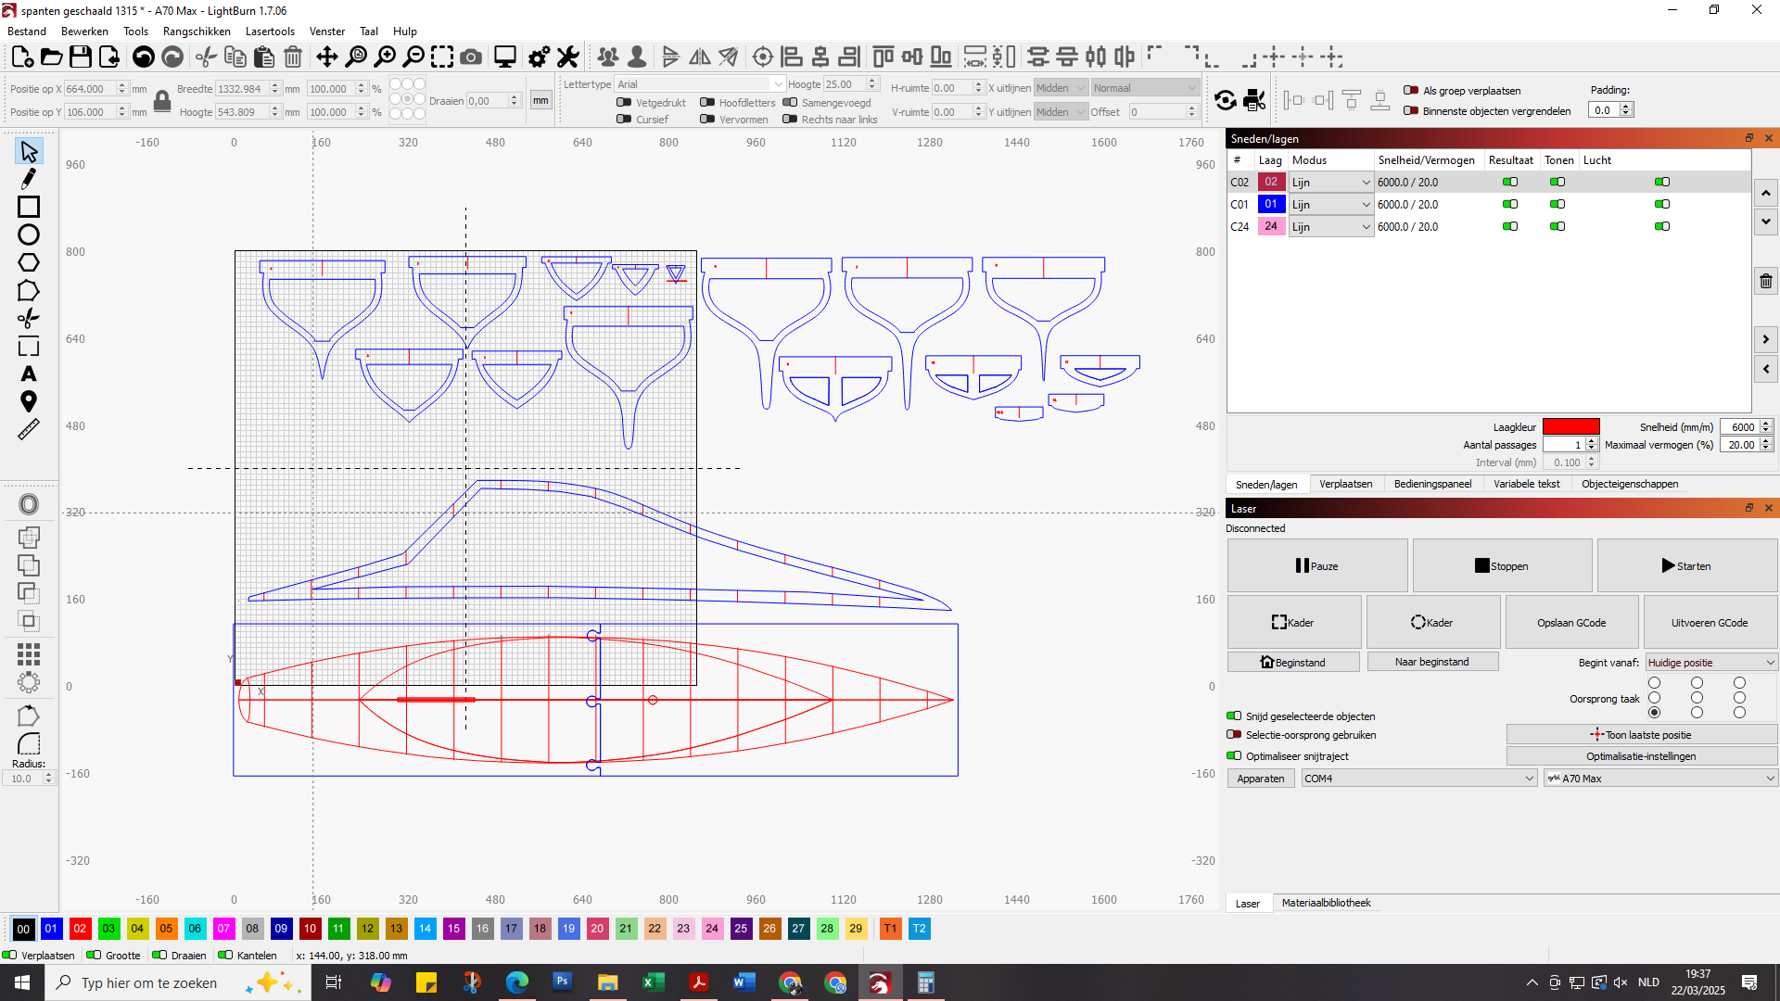This screenshot has width=1780, height=1001.
Task: Select the measure ruler tool
Action: 29,429
